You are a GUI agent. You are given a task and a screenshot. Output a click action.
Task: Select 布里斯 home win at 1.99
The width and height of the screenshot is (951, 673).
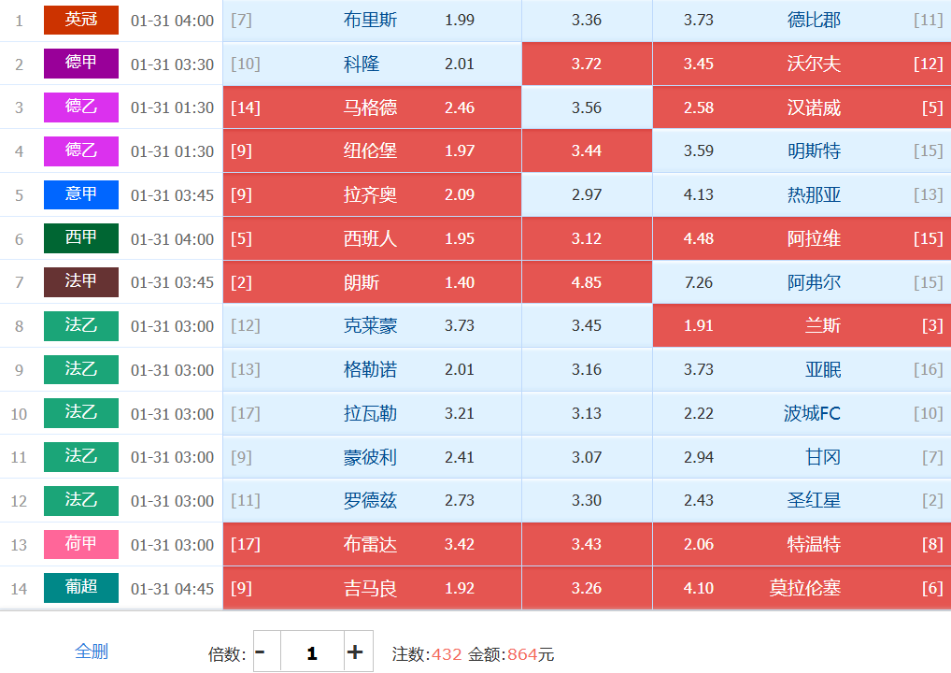tap(372, 21)
